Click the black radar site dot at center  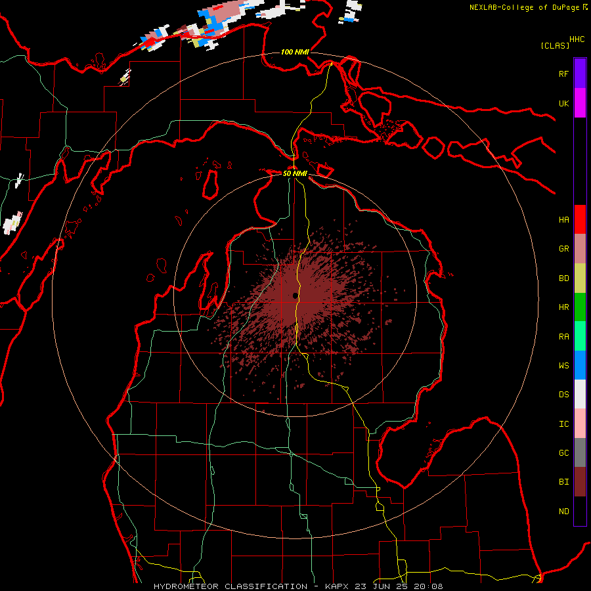pyautogui.click(x=295, y=296)
